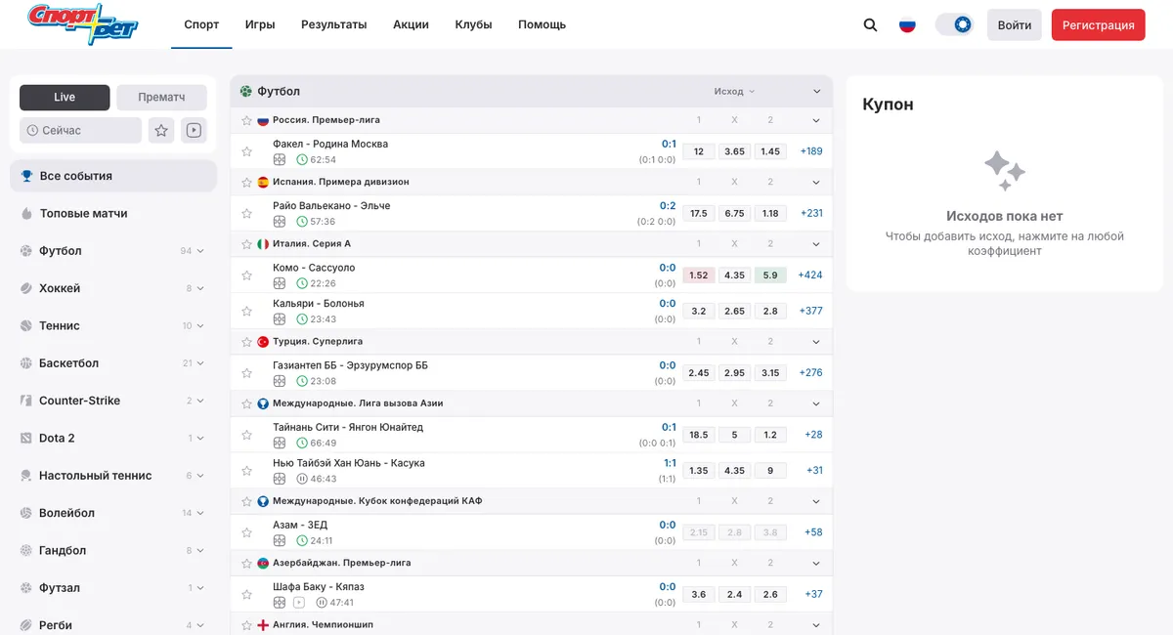The height and width of the screenshot is (635, 1173).
Task: Open the Исход market dropdown
Action: tap(734, 91)
